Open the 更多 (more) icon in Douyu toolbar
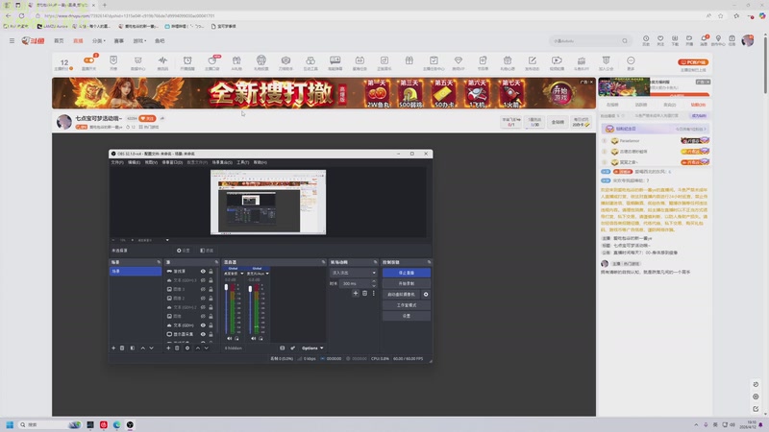This screenshot has height=432, width=769. pyautogui.click(x=631, y=62)
